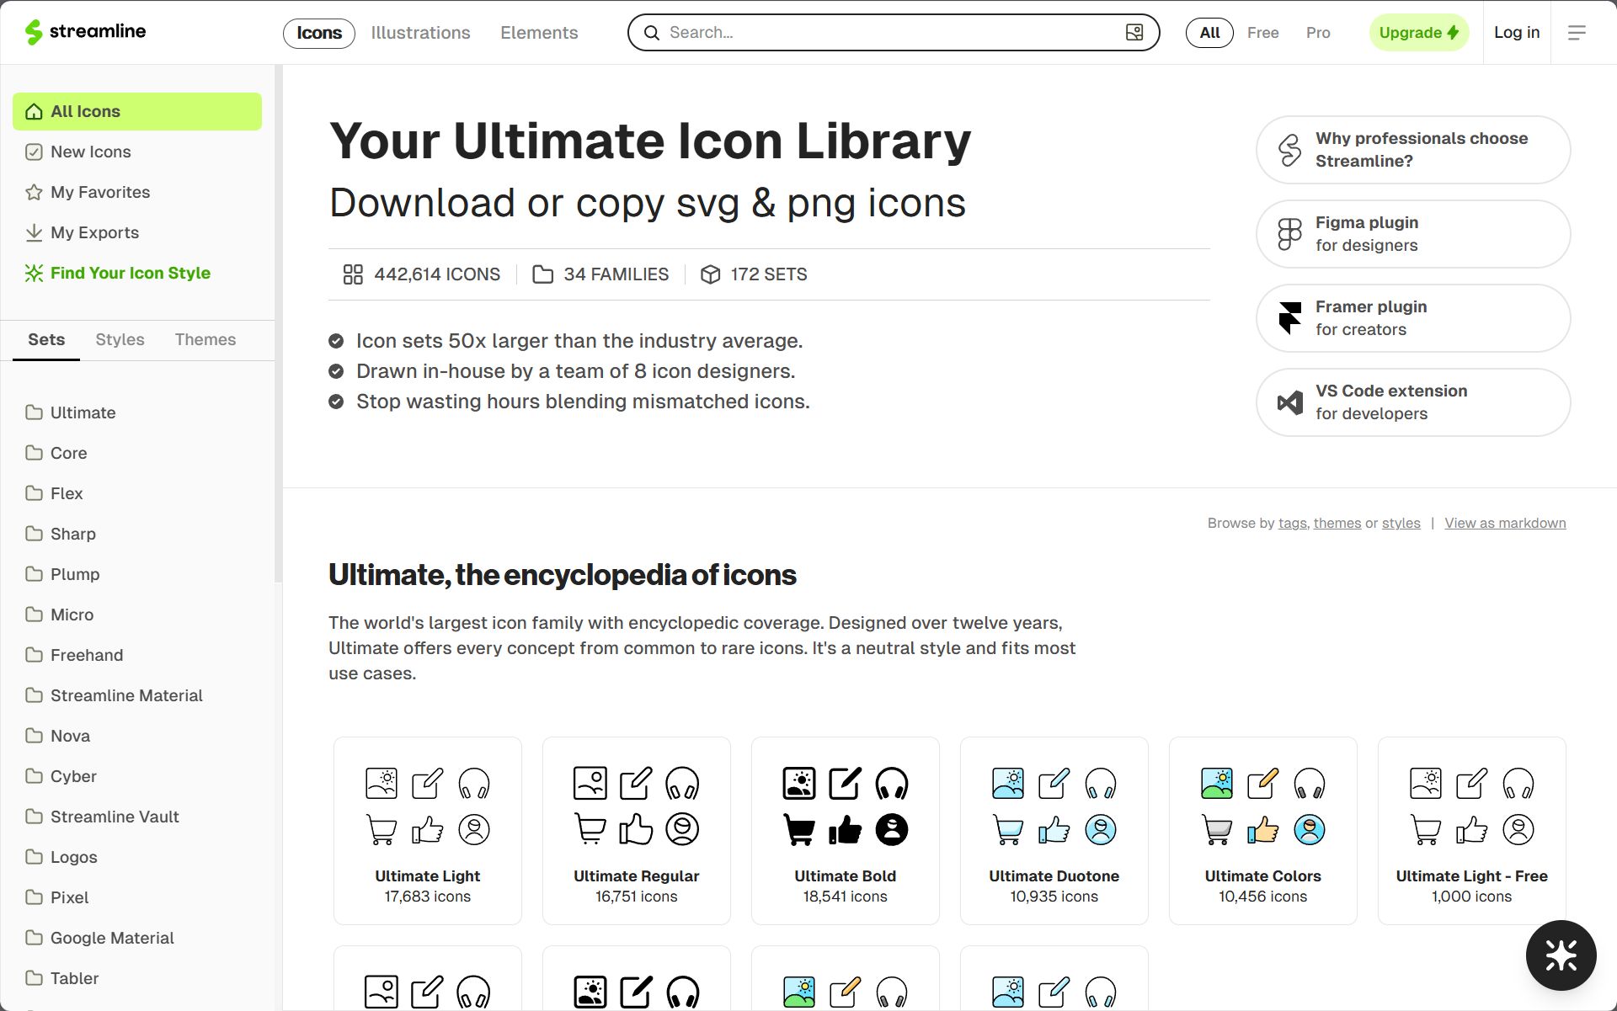Click the edit pencil icon in Ultimate Regular card
Image resolution: width=1617 pixels, height=1011 pixels.
(636, 784)
